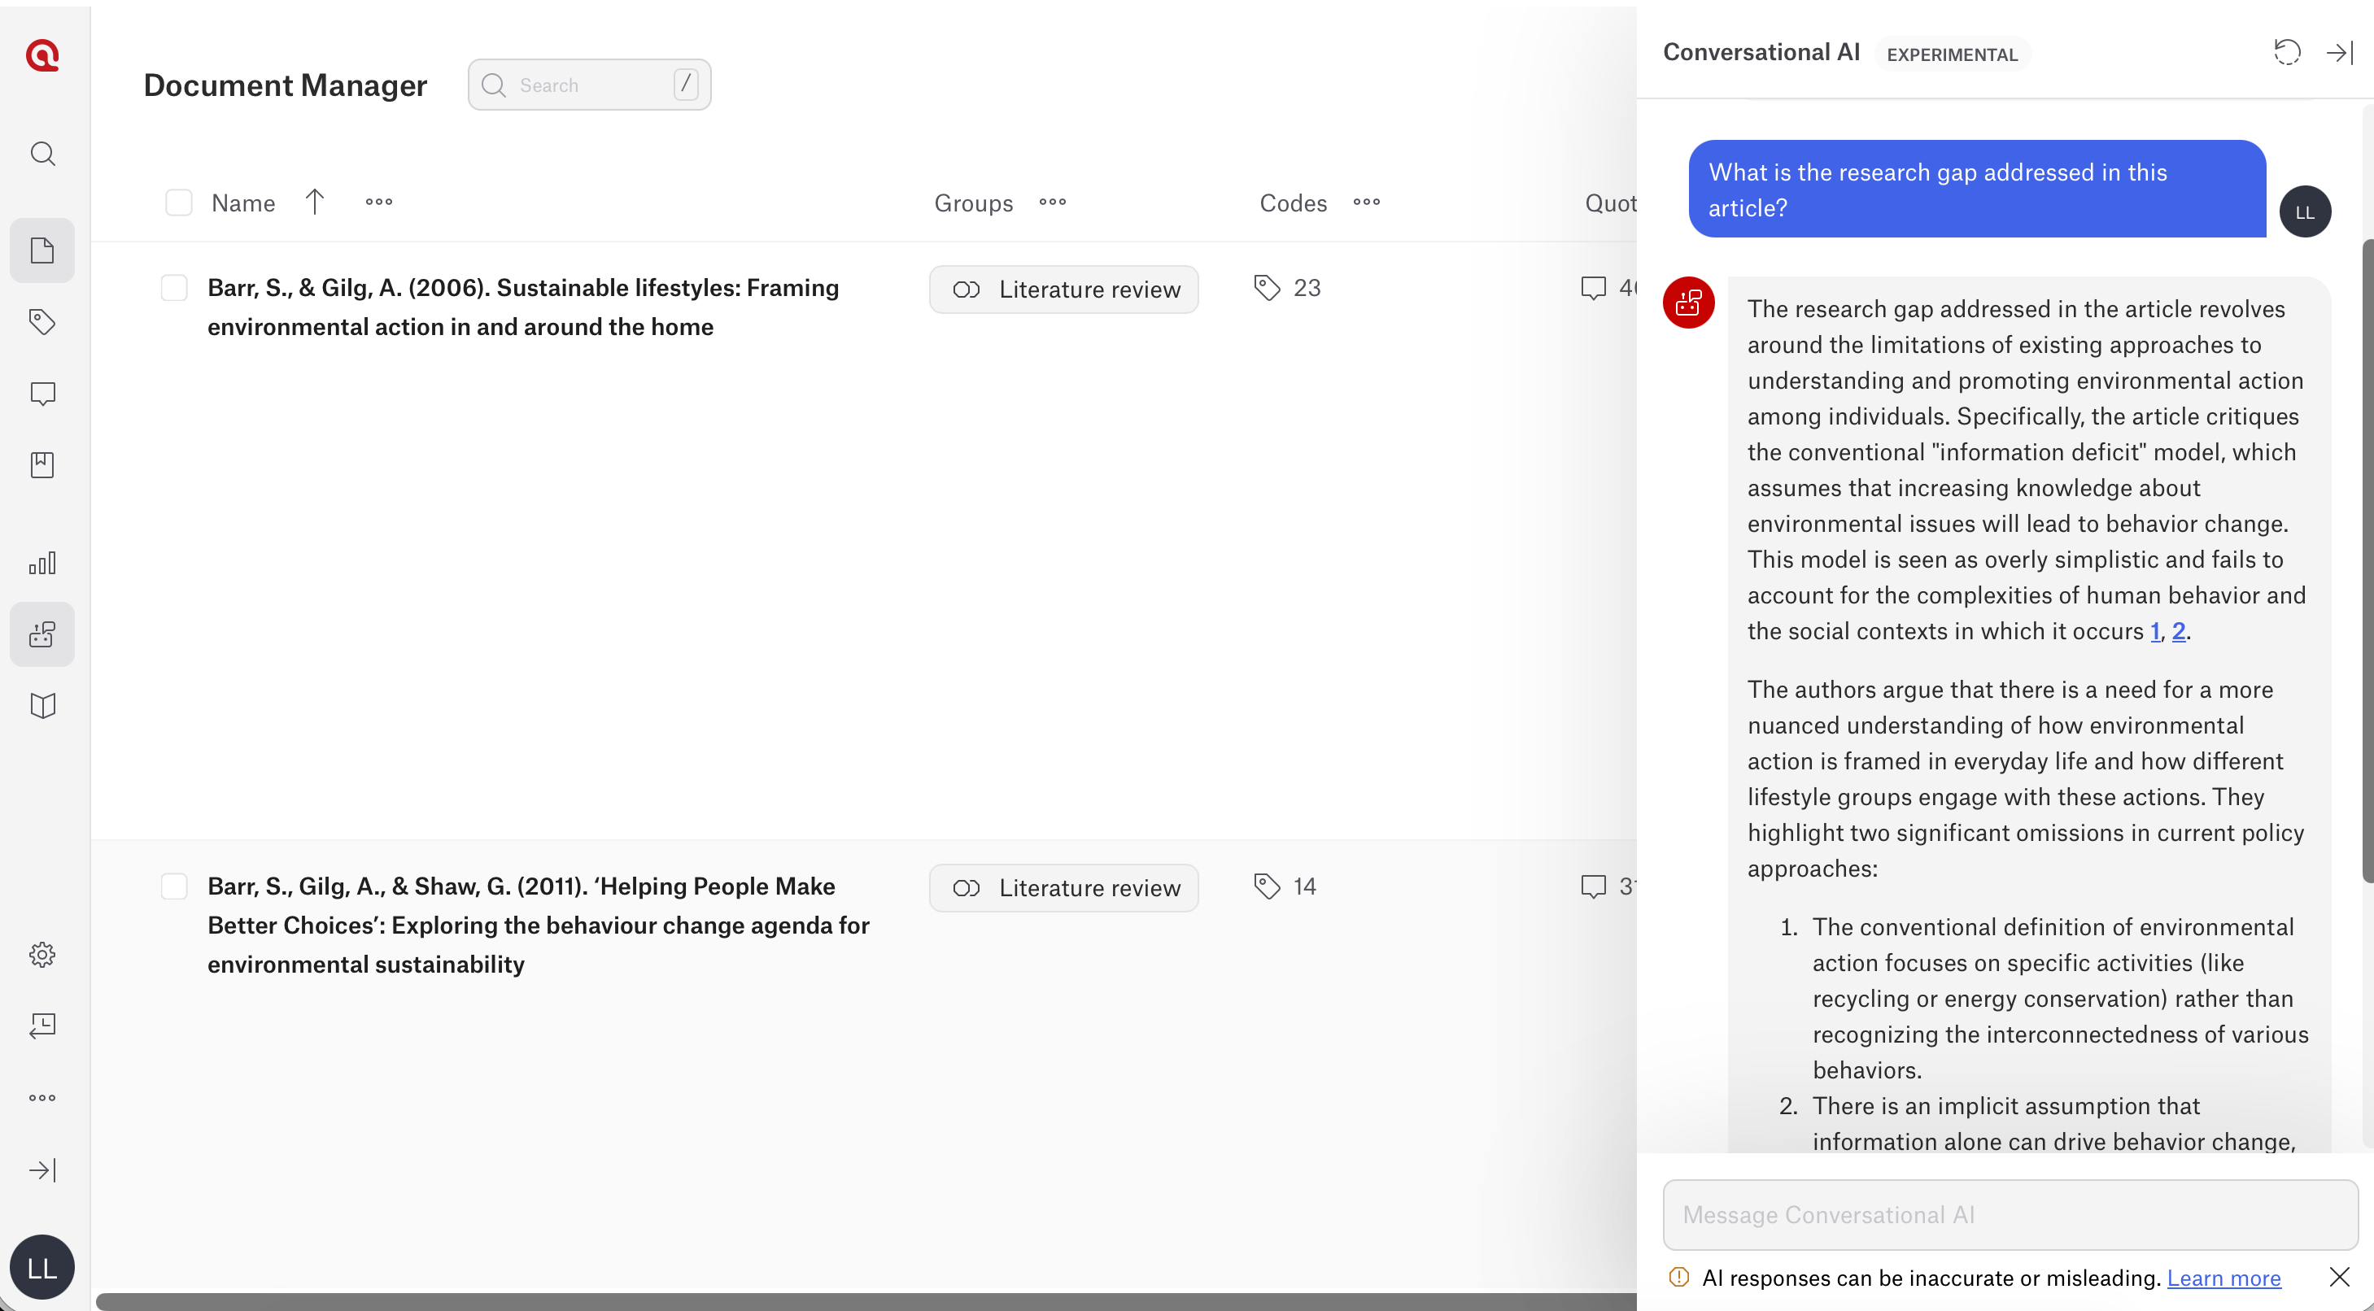Viewport: 2374px width, 1311px height.
Task: Open the bar chart analysis sidebar icon
Action: click(x=42, y=563)
